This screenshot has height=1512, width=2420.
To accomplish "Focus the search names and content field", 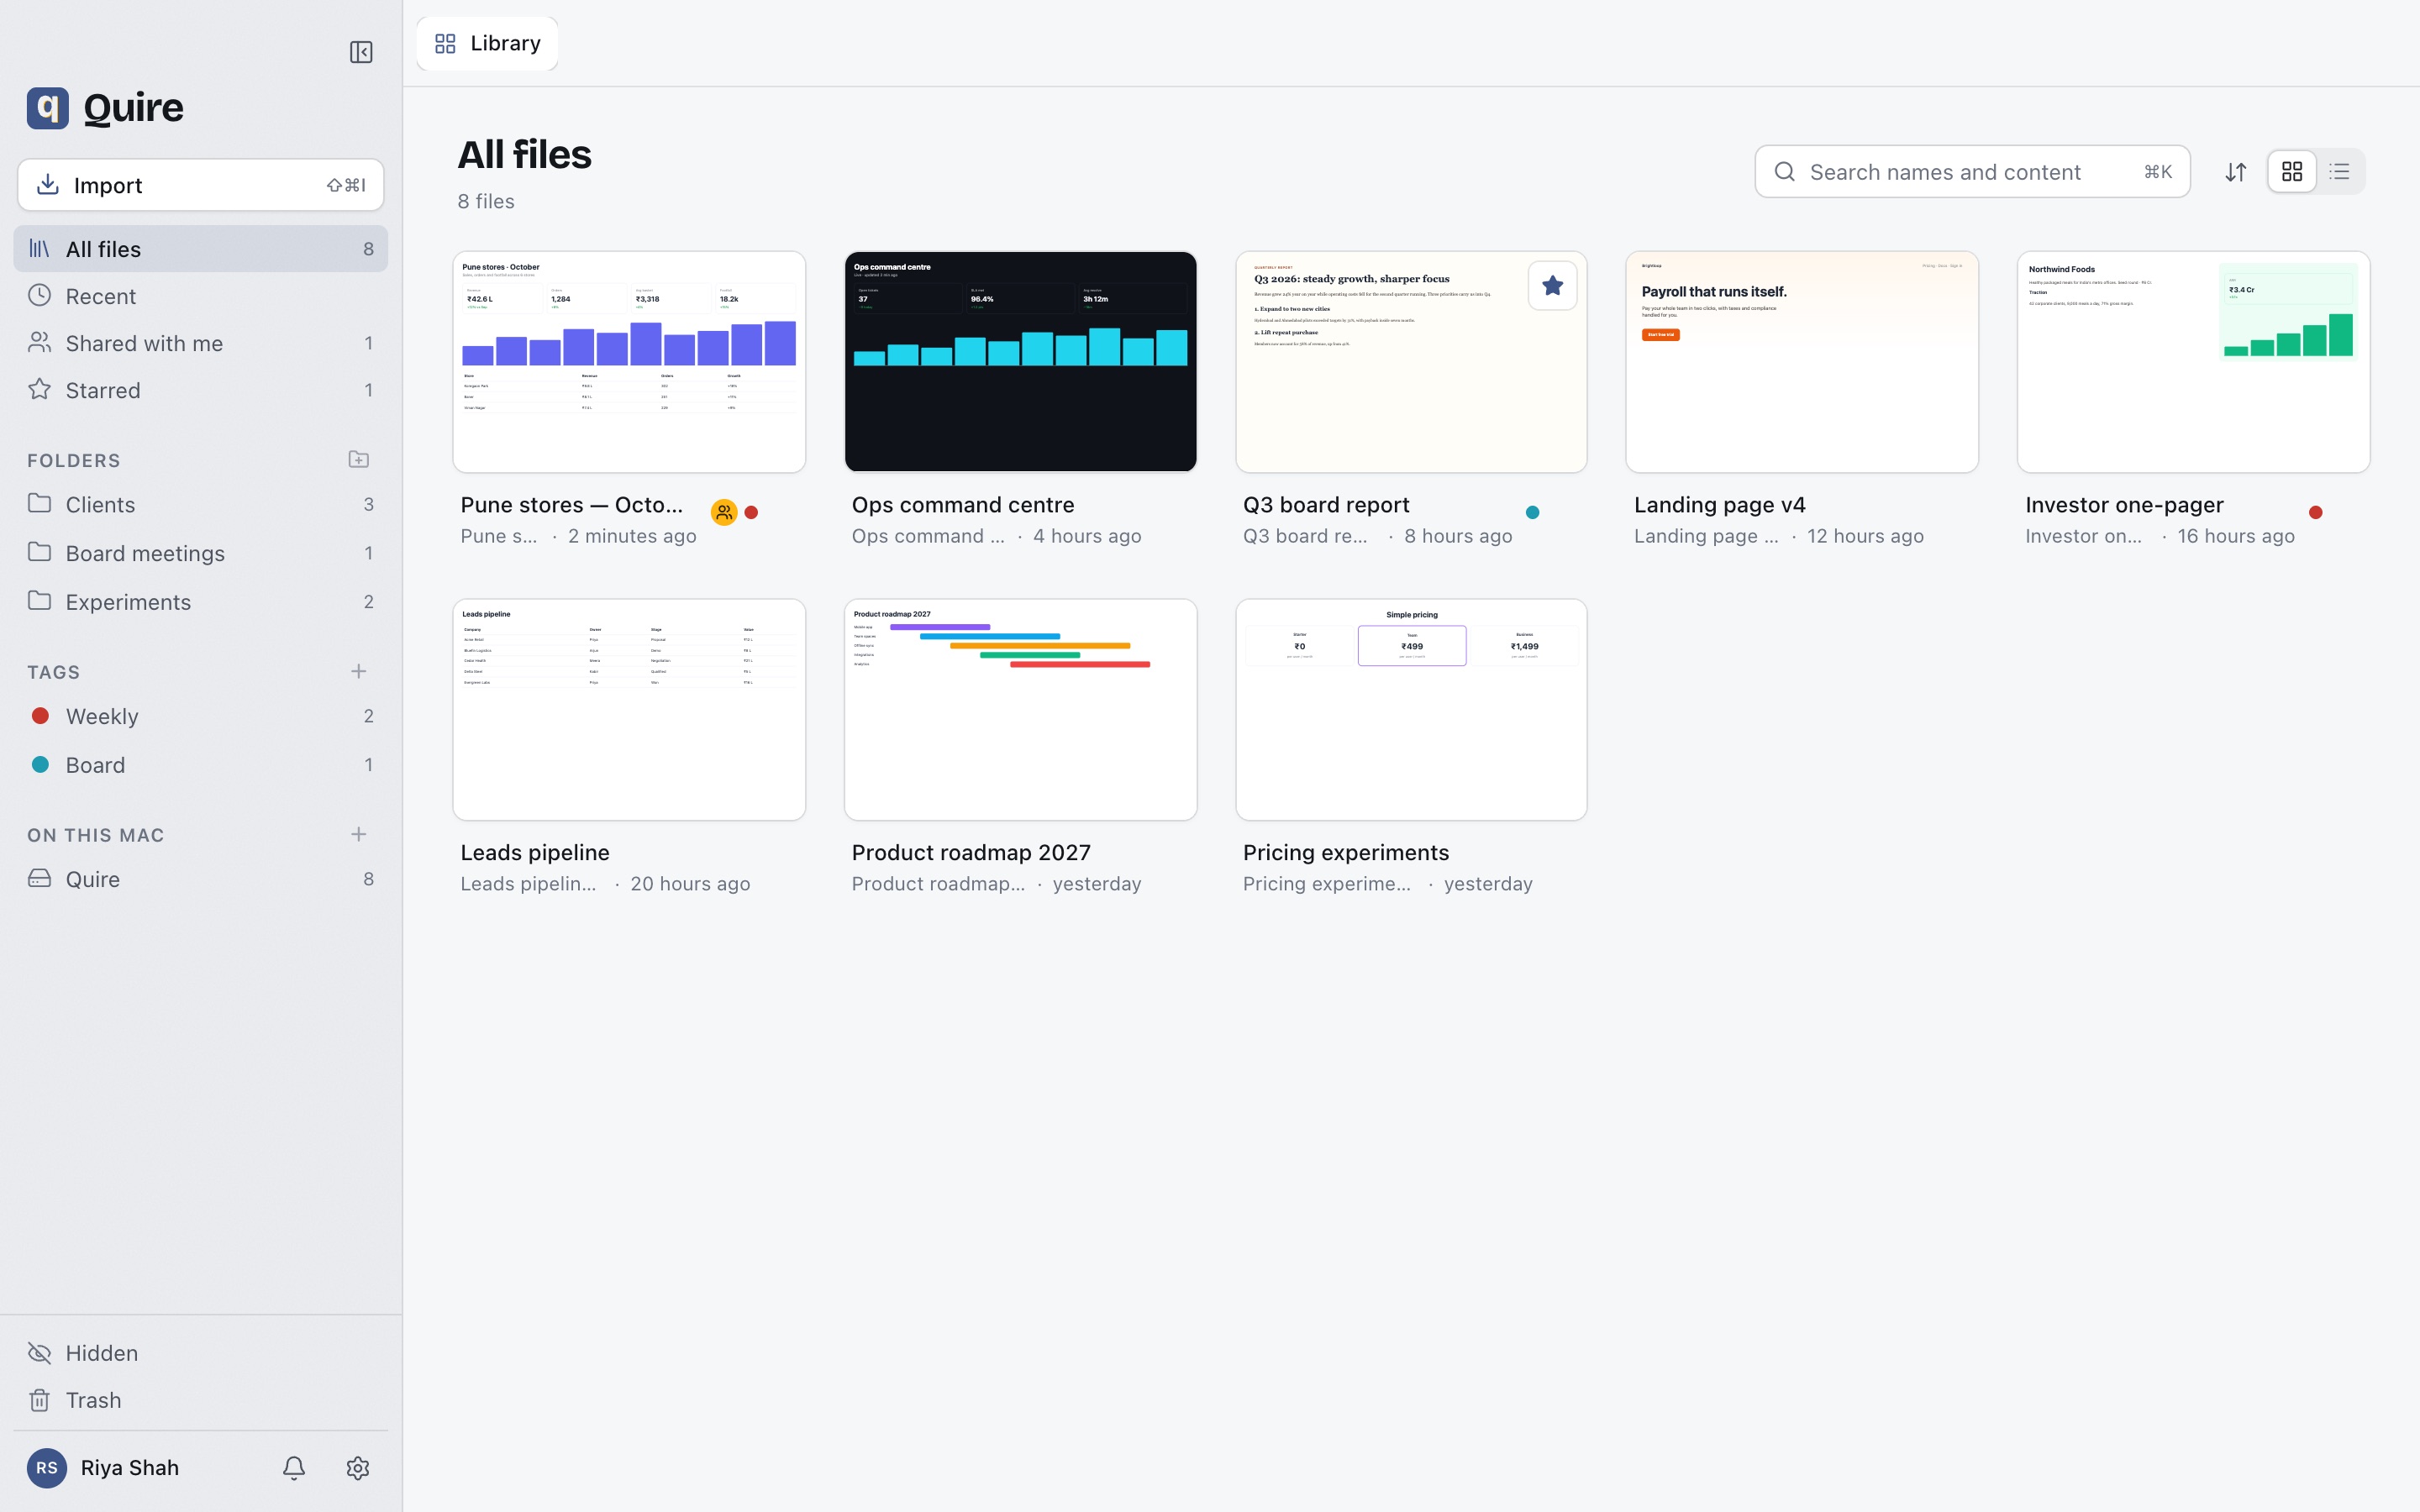I will tap(1972, 172).
